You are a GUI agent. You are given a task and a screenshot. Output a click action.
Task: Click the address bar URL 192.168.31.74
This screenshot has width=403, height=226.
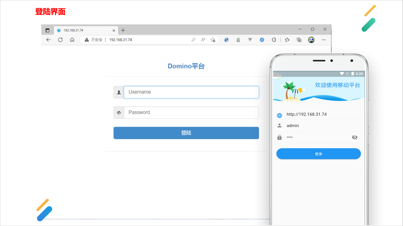(120, 40)
